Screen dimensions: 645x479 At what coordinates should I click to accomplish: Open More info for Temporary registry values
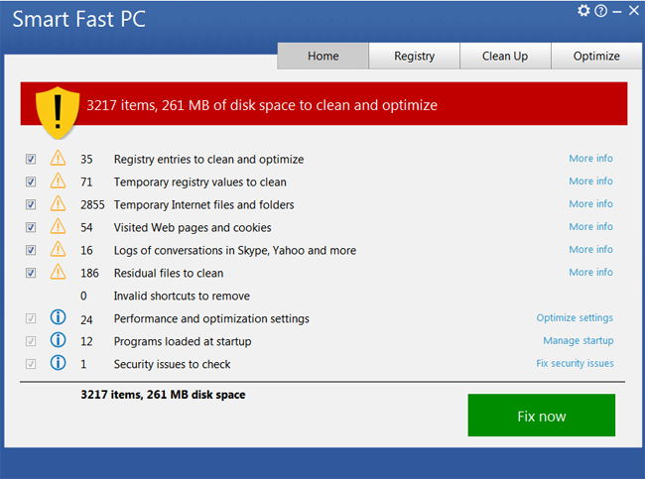590,181
